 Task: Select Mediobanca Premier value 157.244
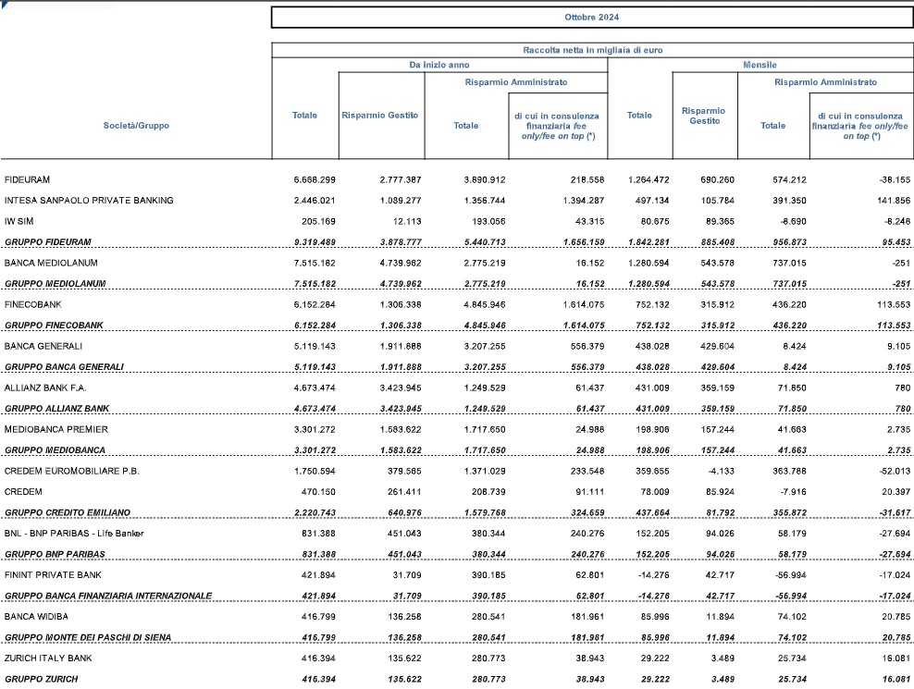718,430
